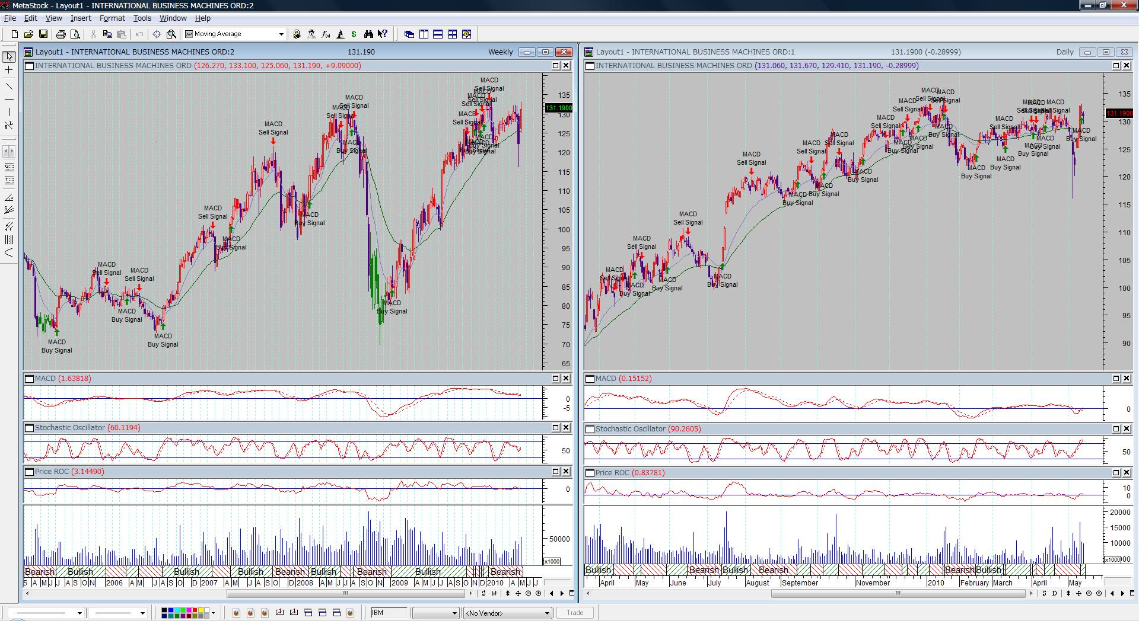The image size is (1139, 621).
Task: Expand the No Vendor dropdown
Action: coord(547,613)
